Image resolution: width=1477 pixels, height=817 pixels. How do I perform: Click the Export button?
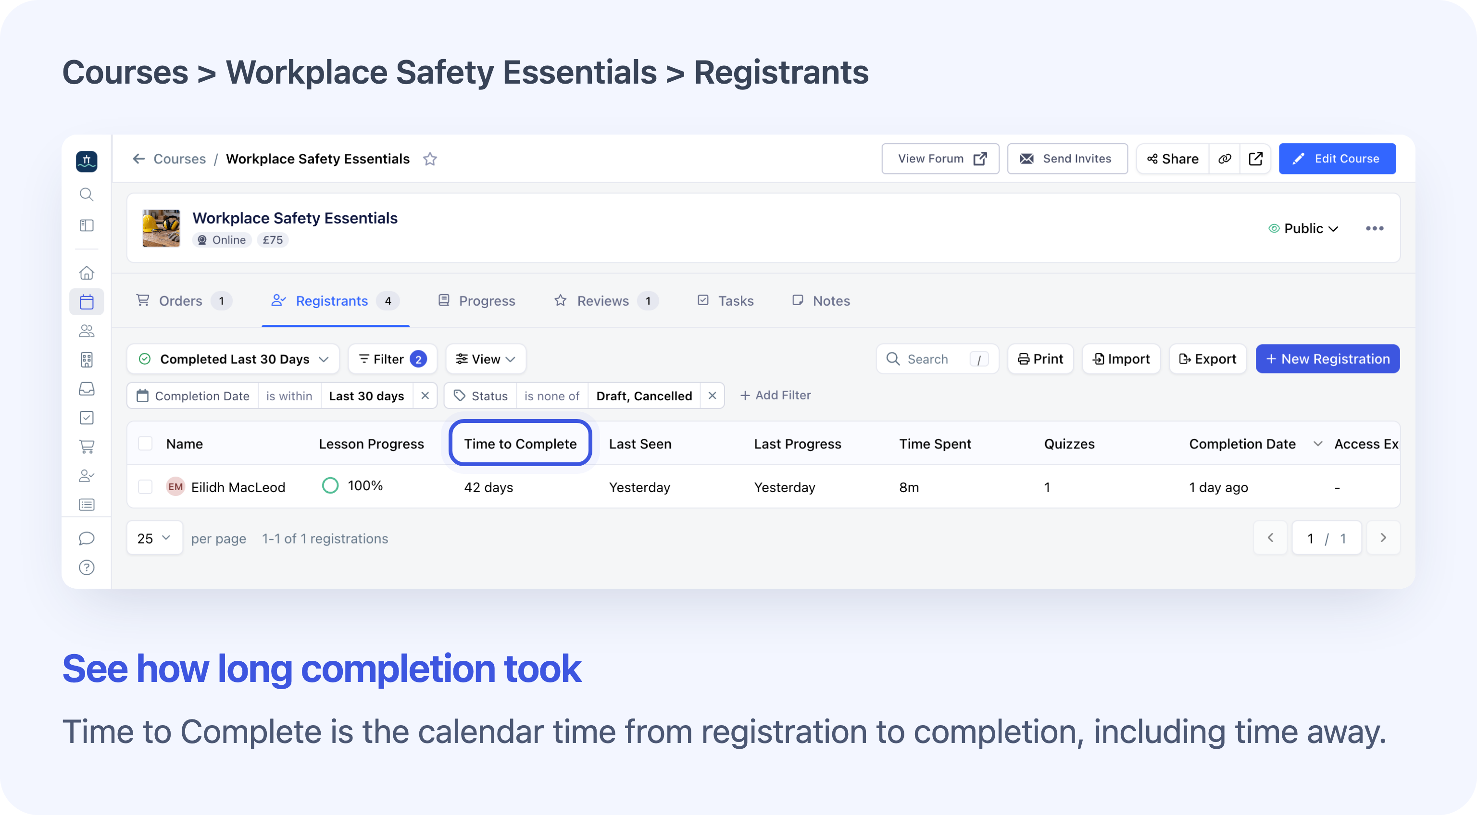point(1208,359)
